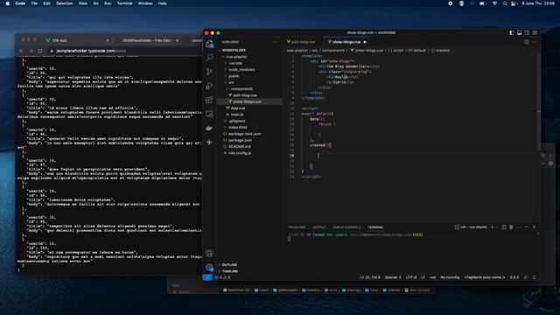The image size is (560, 315).
Task: Open the Explorer view in the activity bar
Action: (210, 44)
